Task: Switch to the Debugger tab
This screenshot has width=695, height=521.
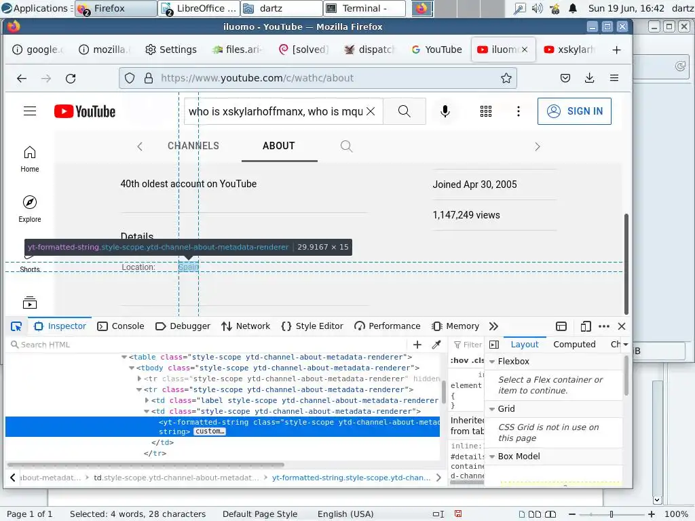Action: tap(183, 326)
